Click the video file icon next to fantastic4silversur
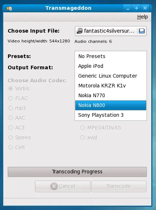The width and height of the screenshot is (156, 210). 80,31
